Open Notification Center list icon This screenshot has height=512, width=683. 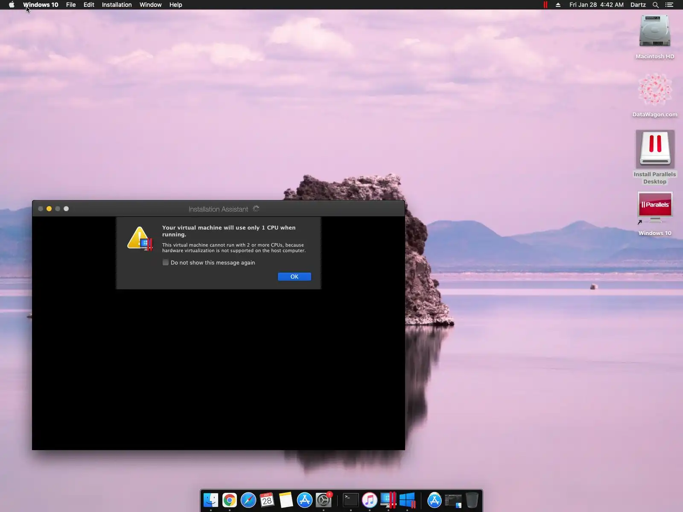[669, 5]
